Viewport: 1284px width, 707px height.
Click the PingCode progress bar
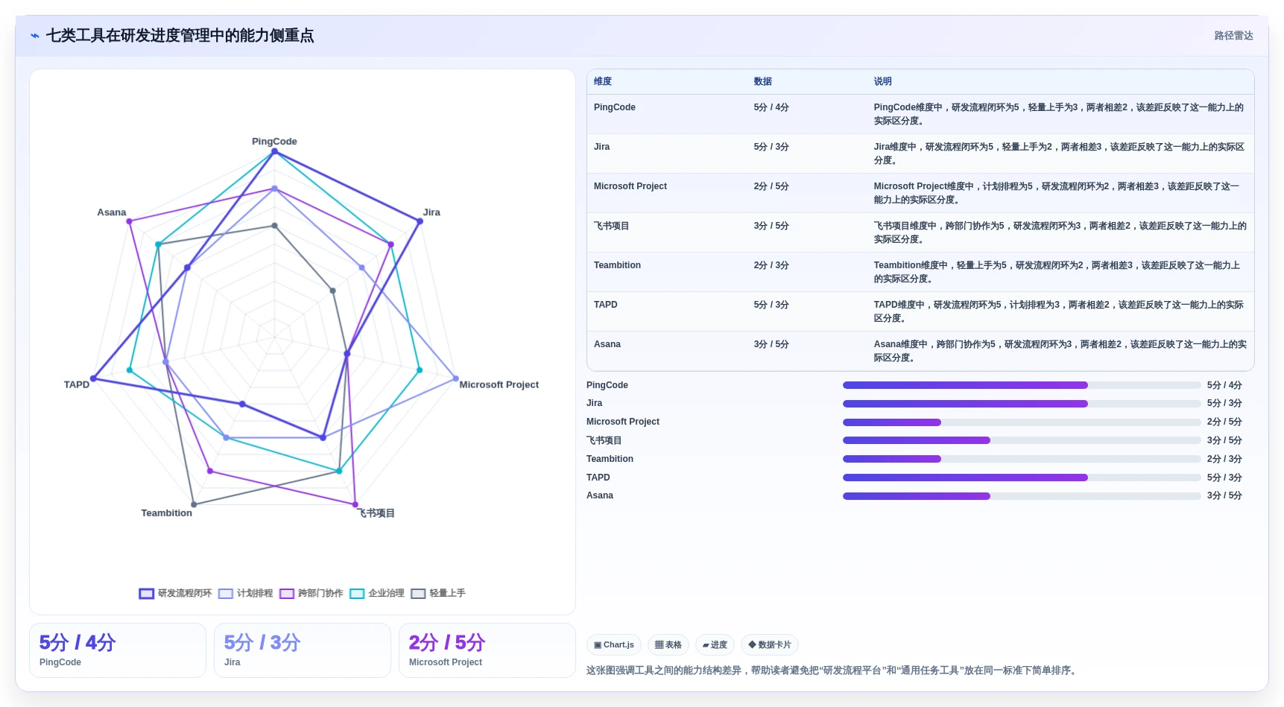click(x=1021, y=385)
